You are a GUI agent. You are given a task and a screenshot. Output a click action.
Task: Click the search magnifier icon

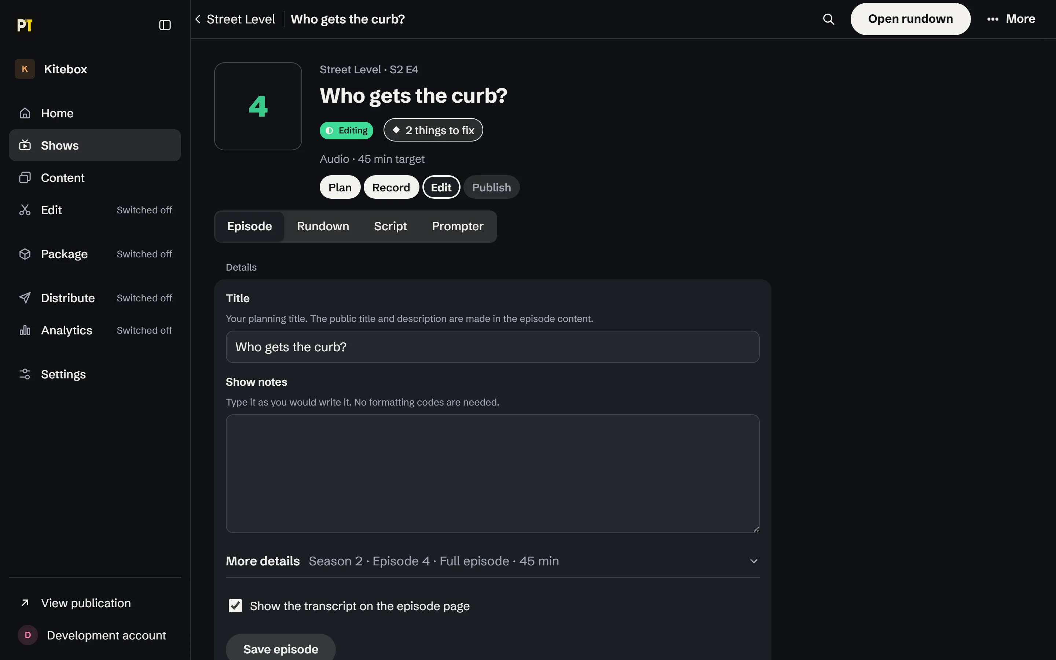click(828, 19)
